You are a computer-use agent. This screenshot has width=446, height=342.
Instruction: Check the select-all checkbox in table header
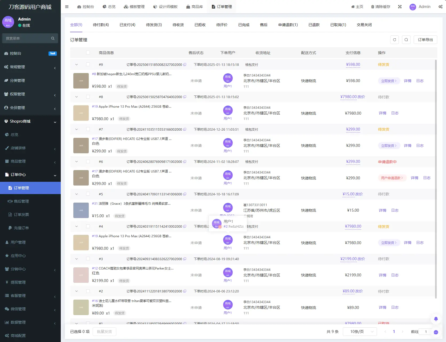(88, 53)
